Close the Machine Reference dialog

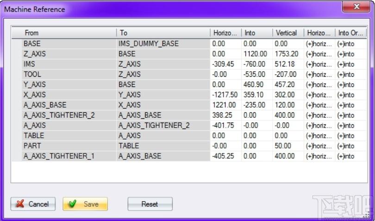coord(356,7)
